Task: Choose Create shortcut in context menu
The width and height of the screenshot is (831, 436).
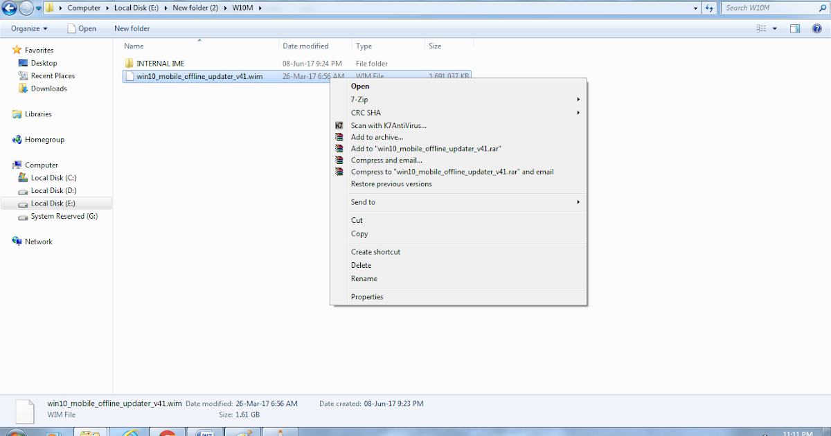Action: 458,252
